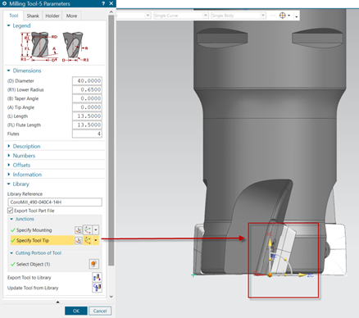Image resolution: width=359 pixels, height=318 pixels.
Task: Click the (B) Taper Angle field
Action: pos(87,98)
